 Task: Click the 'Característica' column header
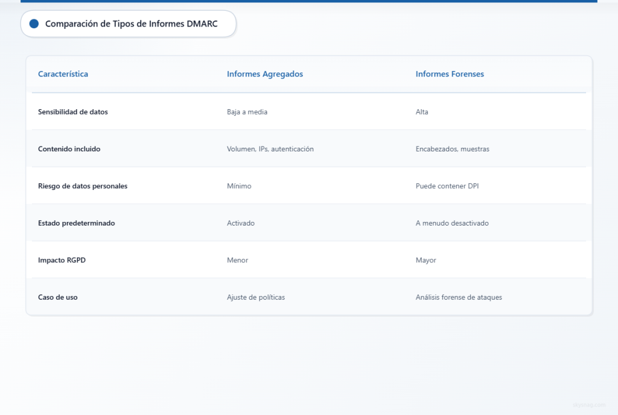[63, 74]
